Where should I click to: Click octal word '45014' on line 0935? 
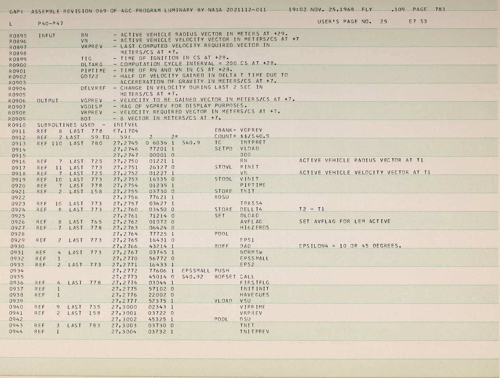[157, 277]
